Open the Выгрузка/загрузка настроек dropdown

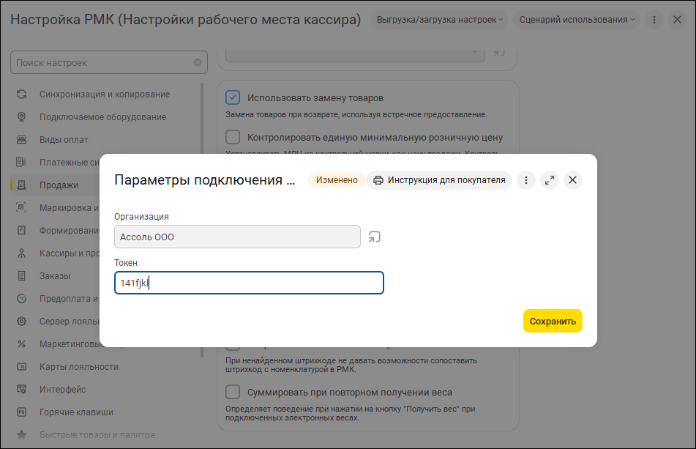point(439,20)
